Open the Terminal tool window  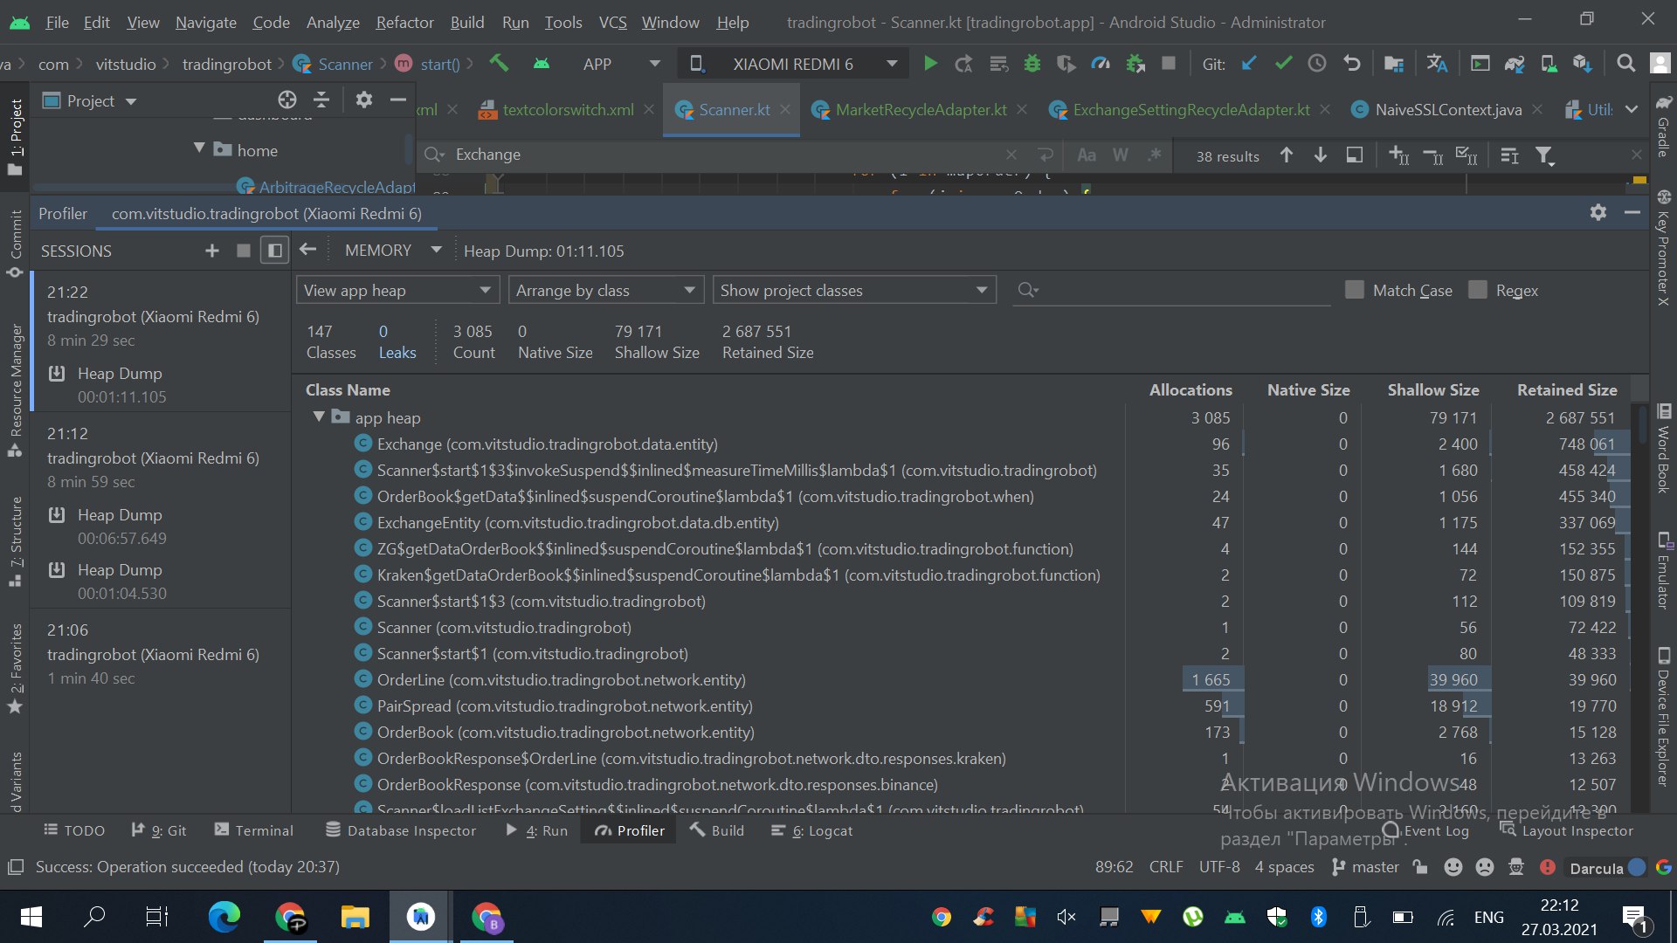[x=254, y=830]
